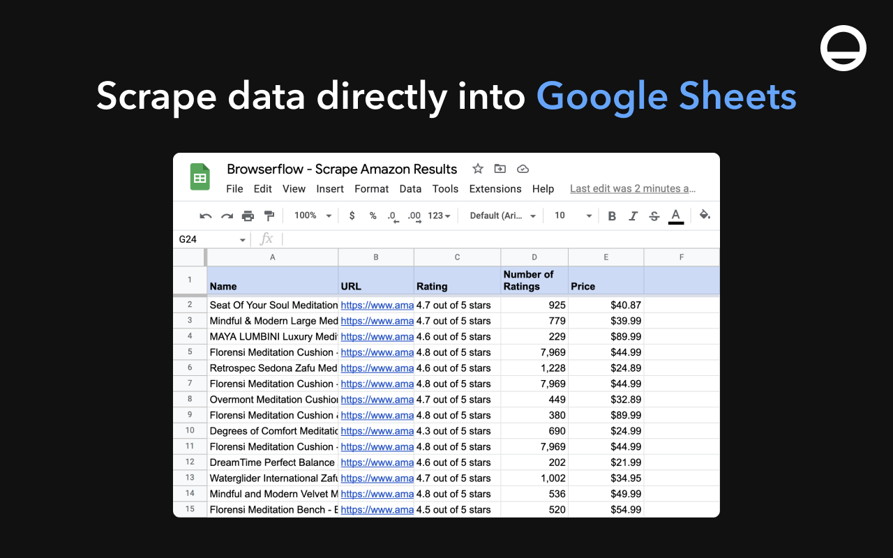Viewport: 893px width, 558px height.
Task: Click the select-all corner box
Action: click(190, 257)
